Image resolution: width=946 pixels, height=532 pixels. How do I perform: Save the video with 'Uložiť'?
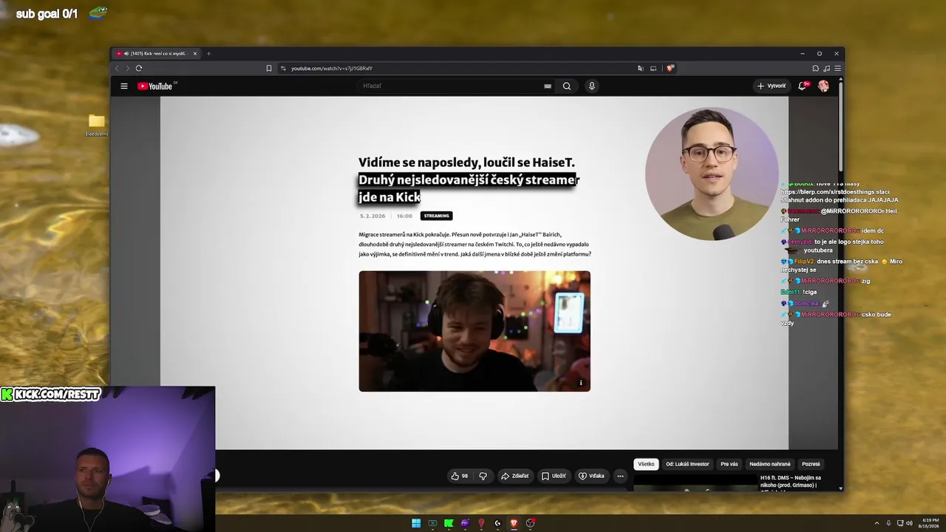pyautogui.click(x=554, y=476)
